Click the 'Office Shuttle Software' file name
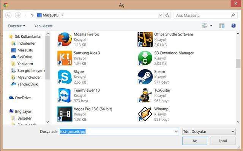Image resolution: width=243 pixels, height=151 pixels. tap(174, 34)
